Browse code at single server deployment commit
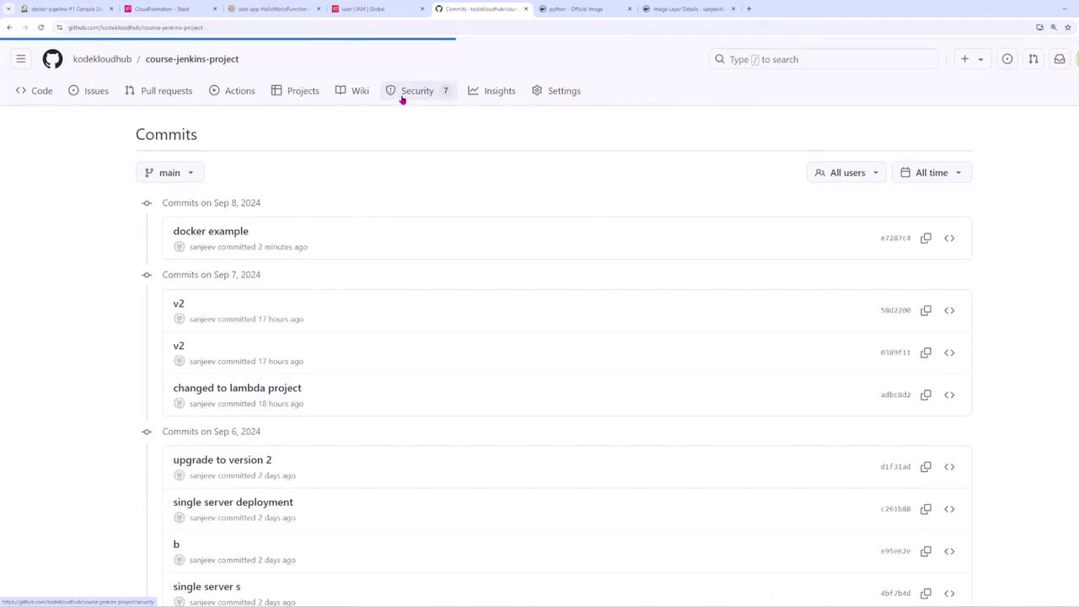The image size is (1079, 607). point(949,509)
